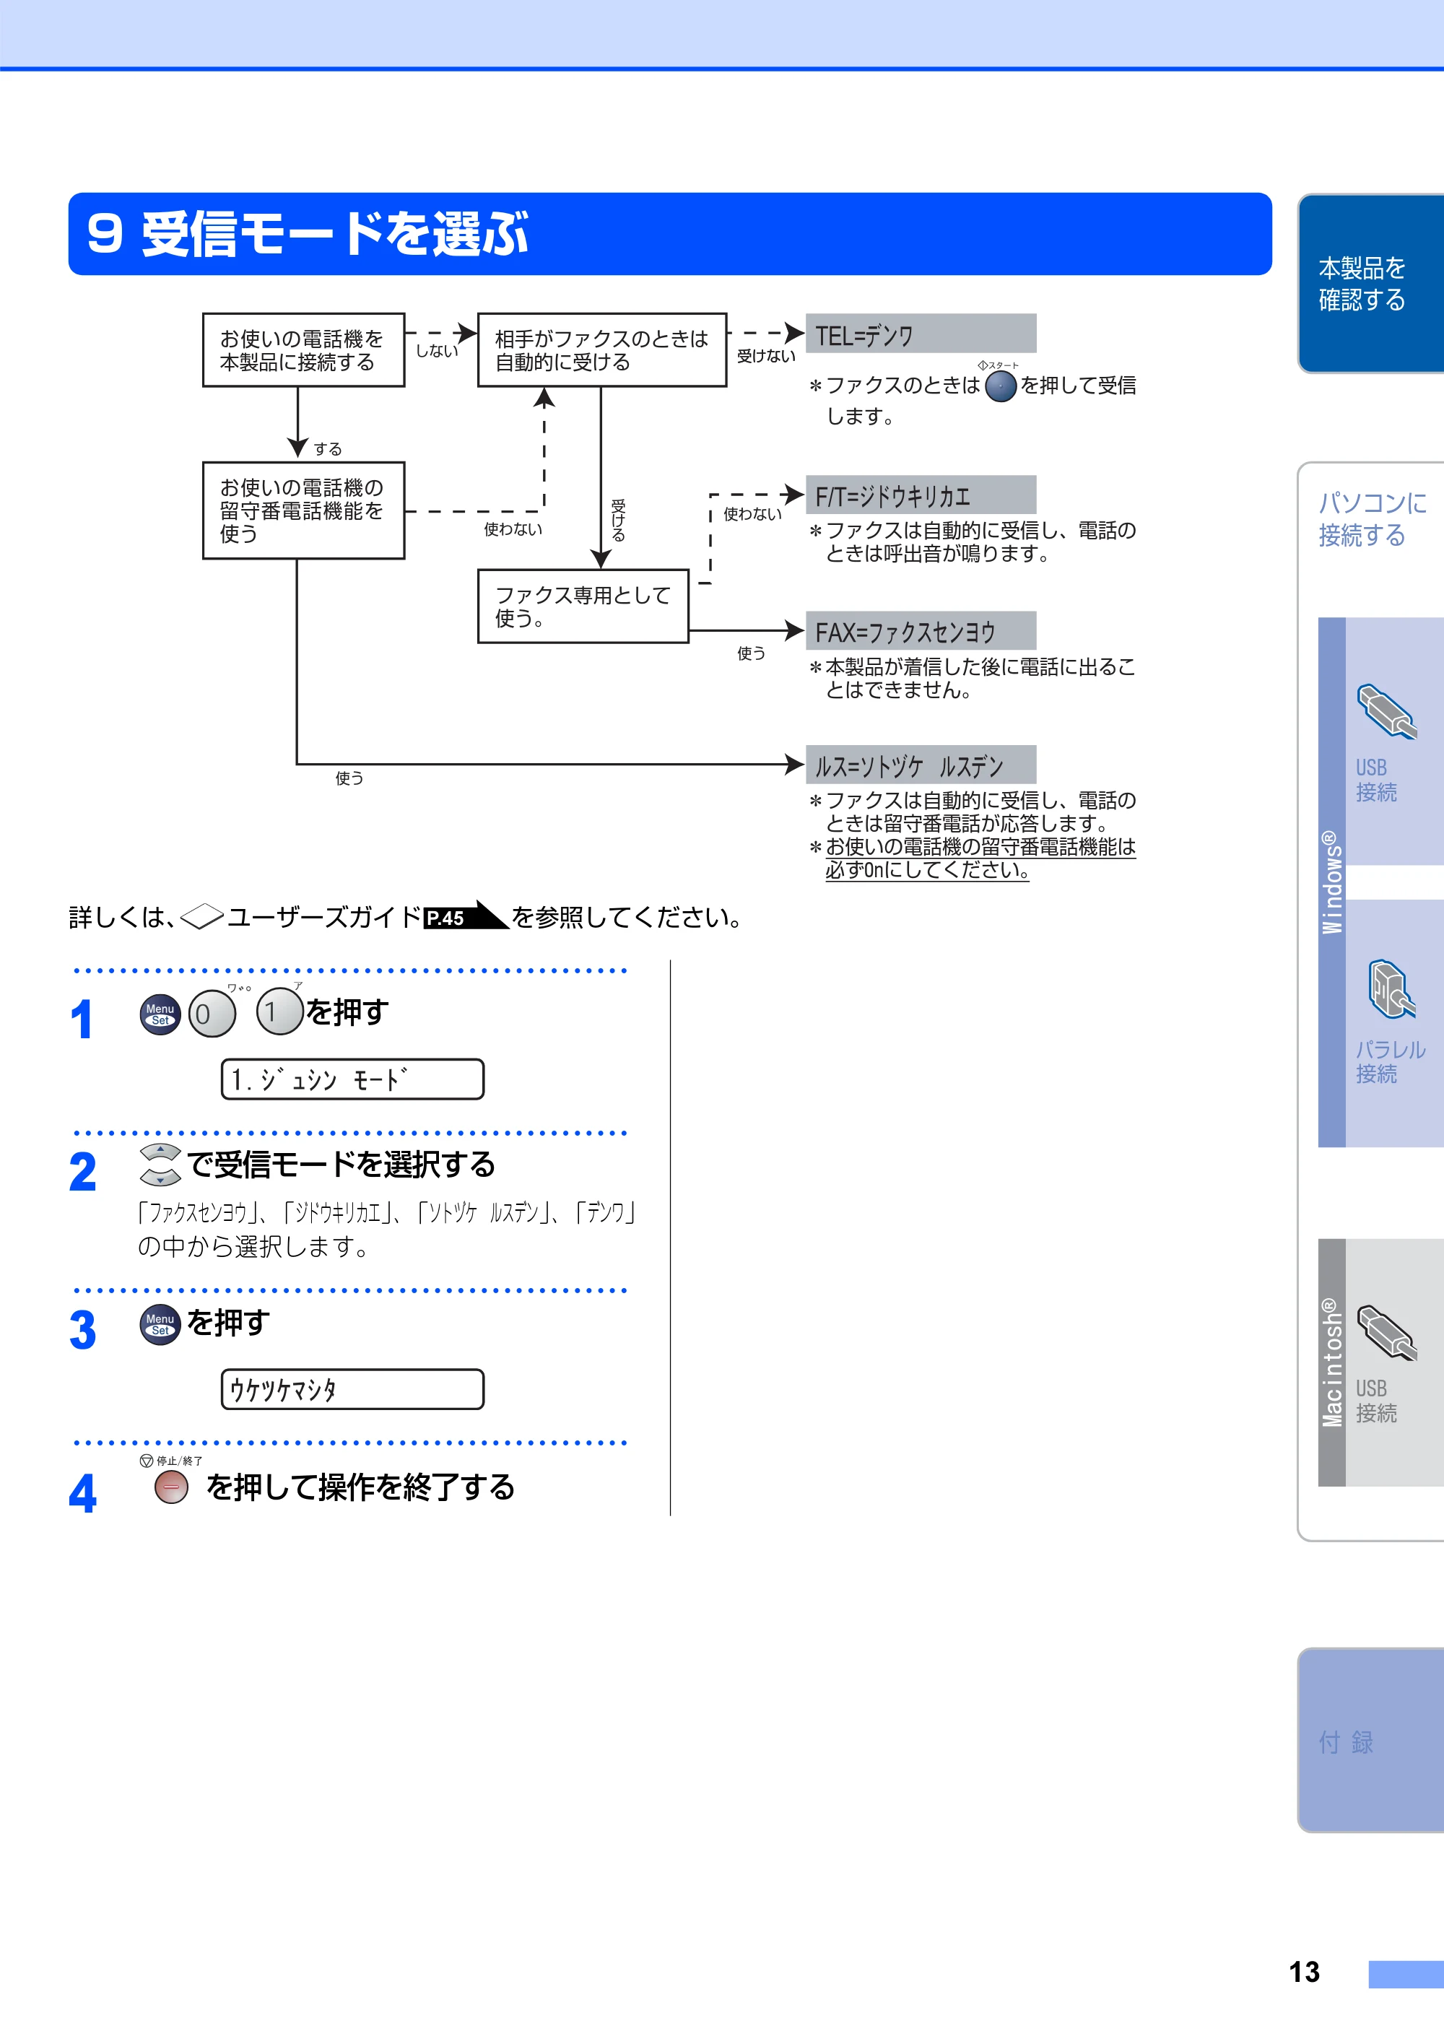Open the Windows USB接続 tab
The image size is (1444, 2044).
pos(1394,741)
